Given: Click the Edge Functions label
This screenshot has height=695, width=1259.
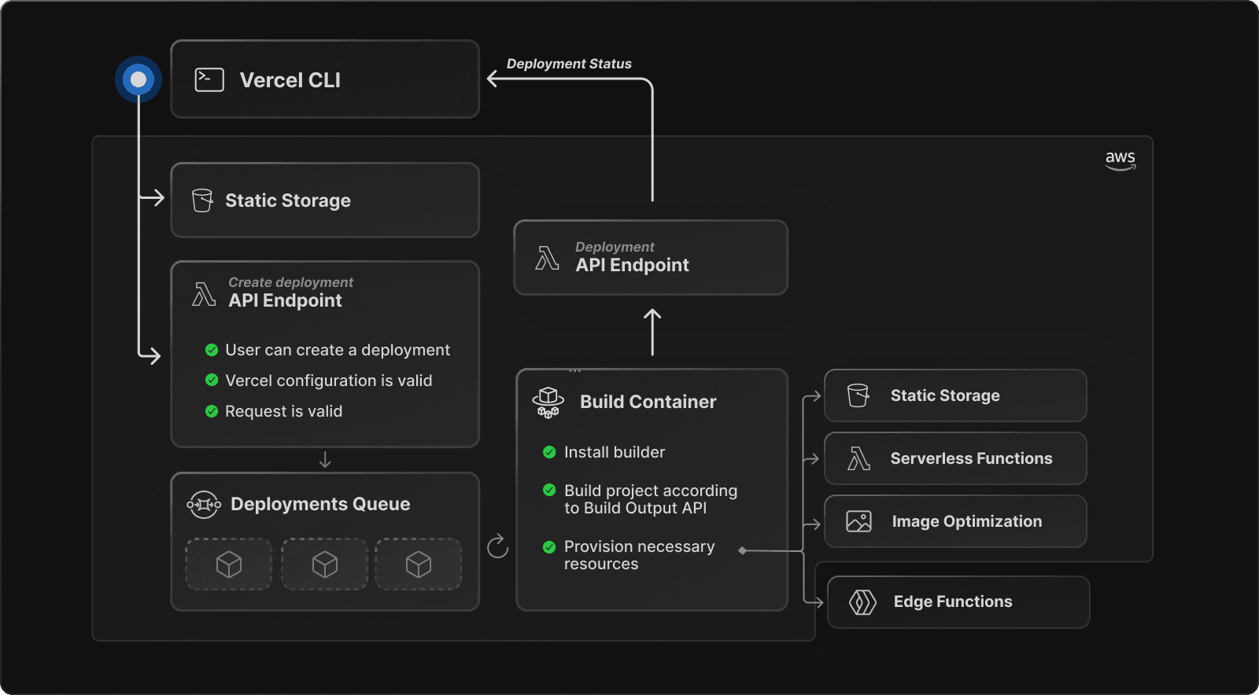Looking at the screenshot, I should click(953, 601).
